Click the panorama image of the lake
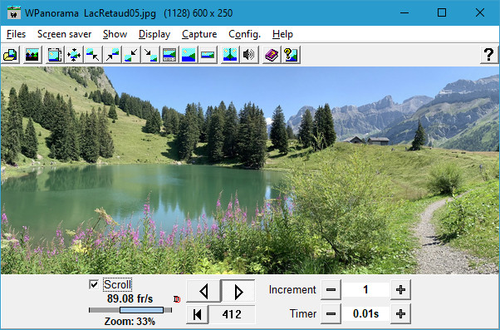This screenshot has height=330, width=500. (x=250, y=170)
